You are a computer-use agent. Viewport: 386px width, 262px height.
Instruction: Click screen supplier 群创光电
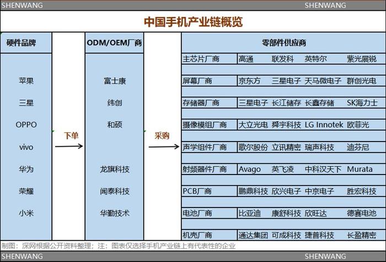(362, 81)
